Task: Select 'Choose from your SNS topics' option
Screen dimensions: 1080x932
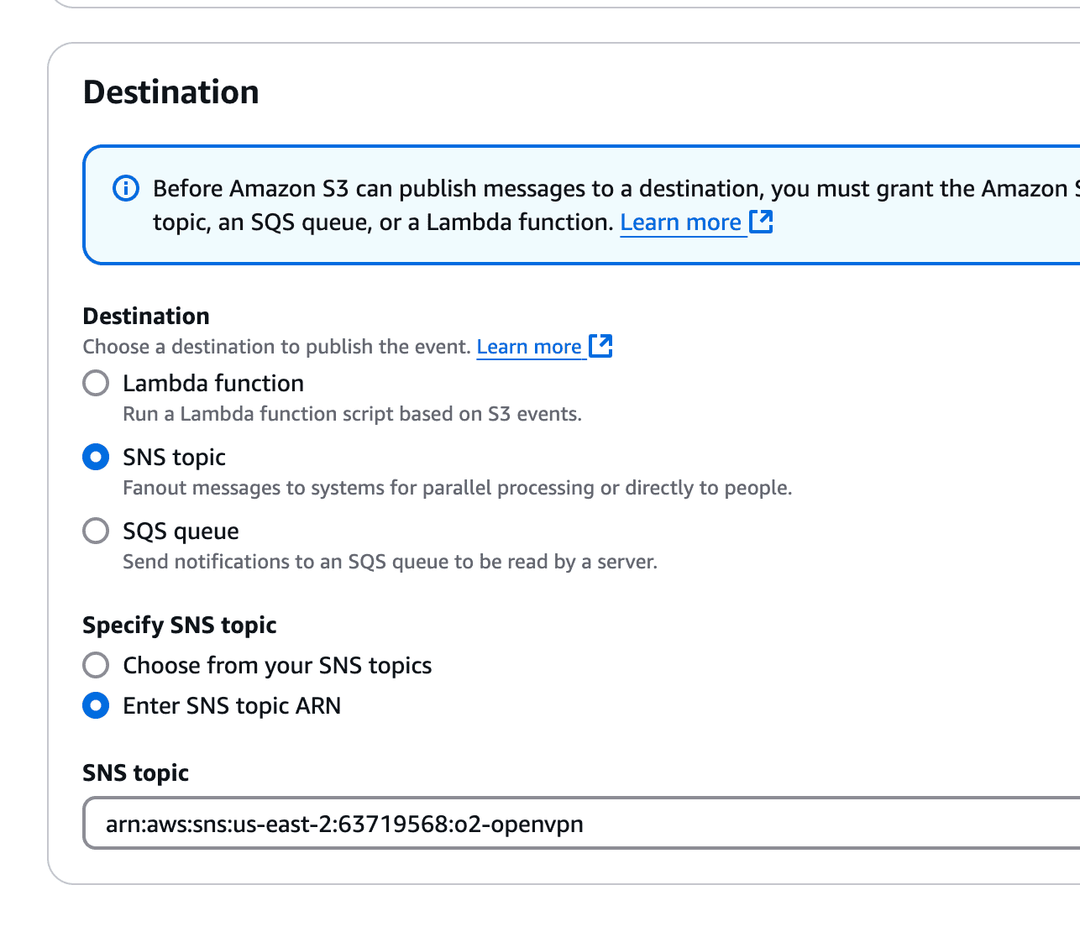Action: (96, 665)
